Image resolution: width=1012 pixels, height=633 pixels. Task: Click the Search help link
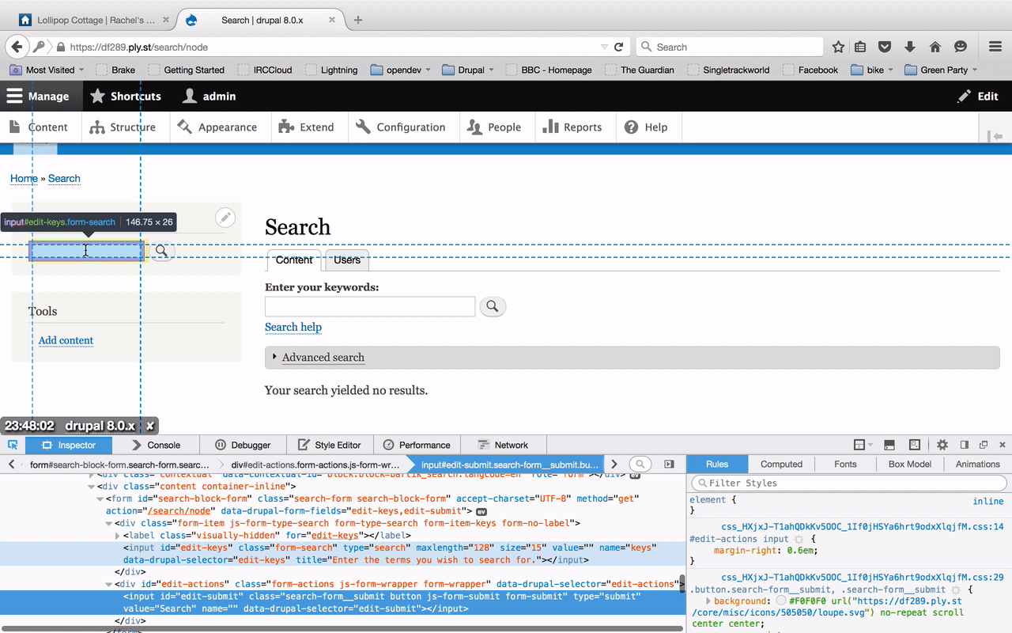click(293, 327)
